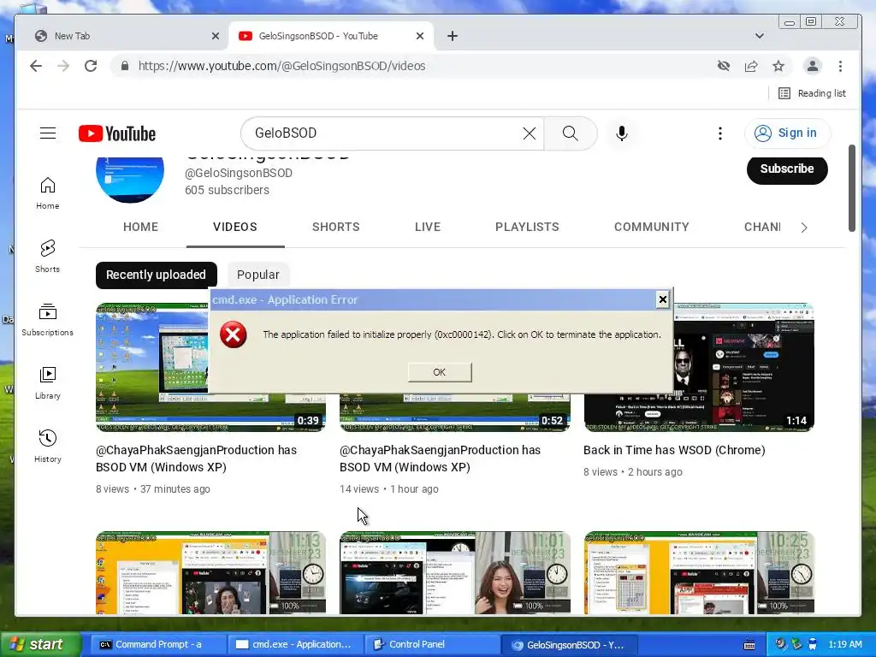The image size is (876, 657).
Task: Open the COMMUNITY tab
Action: pos(651,227)
